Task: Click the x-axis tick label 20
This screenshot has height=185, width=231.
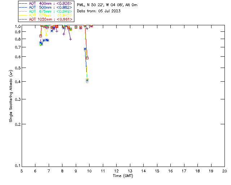Action: click(x=225, y=171)
